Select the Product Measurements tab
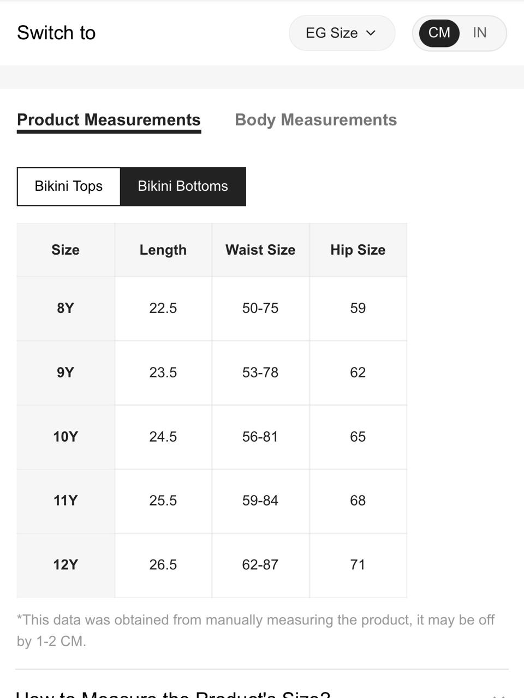 pos(109,121)
